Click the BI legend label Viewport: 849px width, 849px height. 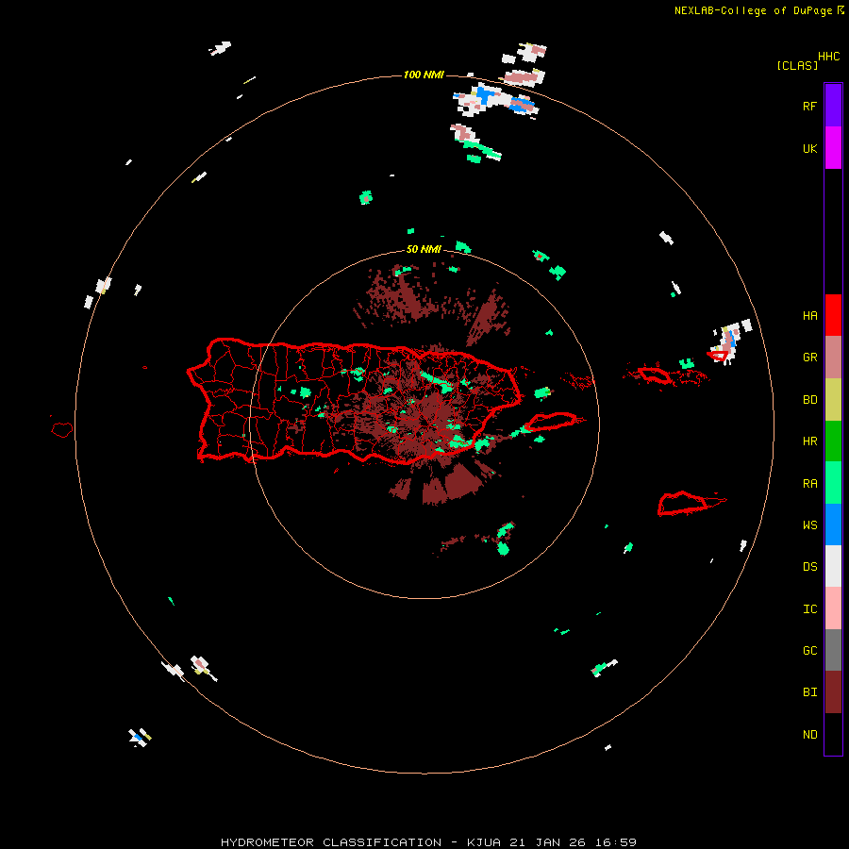[x=809, y=692]
